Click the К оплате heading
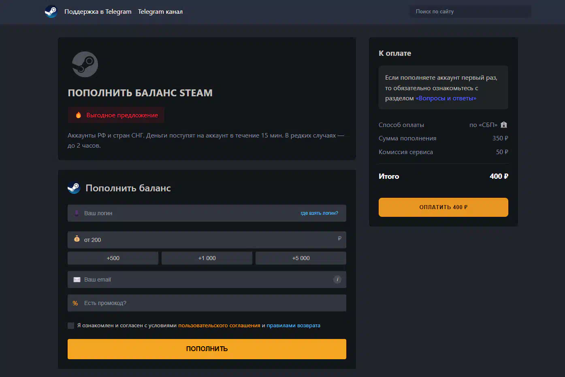 point(395,53)
